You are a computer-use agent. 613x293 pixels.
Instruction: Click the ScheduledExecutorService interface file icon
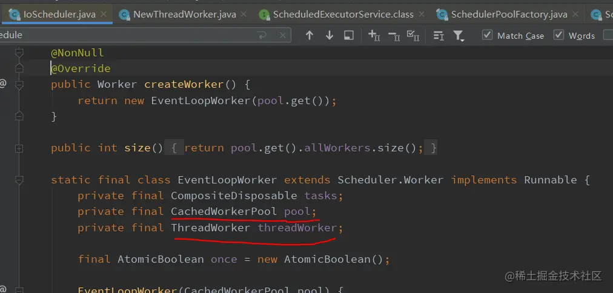(264, 15)
